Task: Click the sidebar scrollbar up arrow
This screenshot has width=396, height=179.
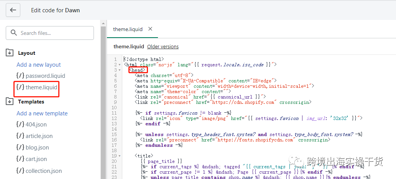Action: (x=103, y=23)
